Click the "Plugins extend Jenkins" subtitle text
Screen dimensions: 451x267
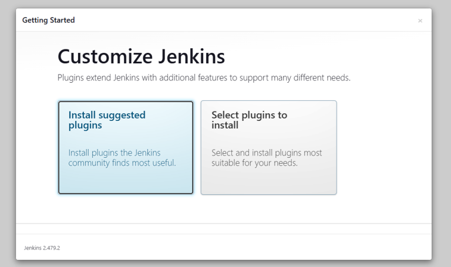(203, 78)
